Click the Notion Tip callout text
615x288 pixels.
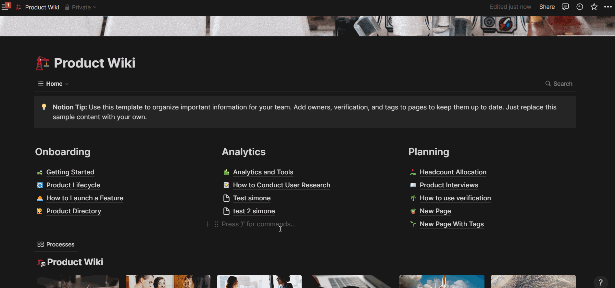tap(305, 112)
